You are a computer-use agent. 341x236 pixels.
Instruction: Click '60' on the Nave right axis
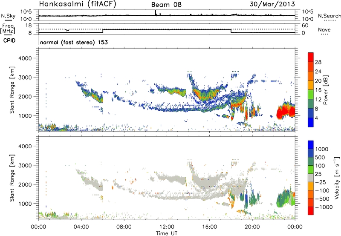pyautogui.click(x=305, y=26)
